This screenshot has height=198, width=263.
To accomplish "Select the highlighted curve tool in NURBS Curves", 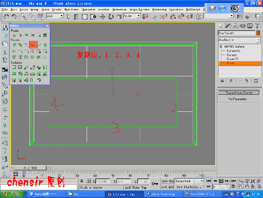I will click(33, 45).
